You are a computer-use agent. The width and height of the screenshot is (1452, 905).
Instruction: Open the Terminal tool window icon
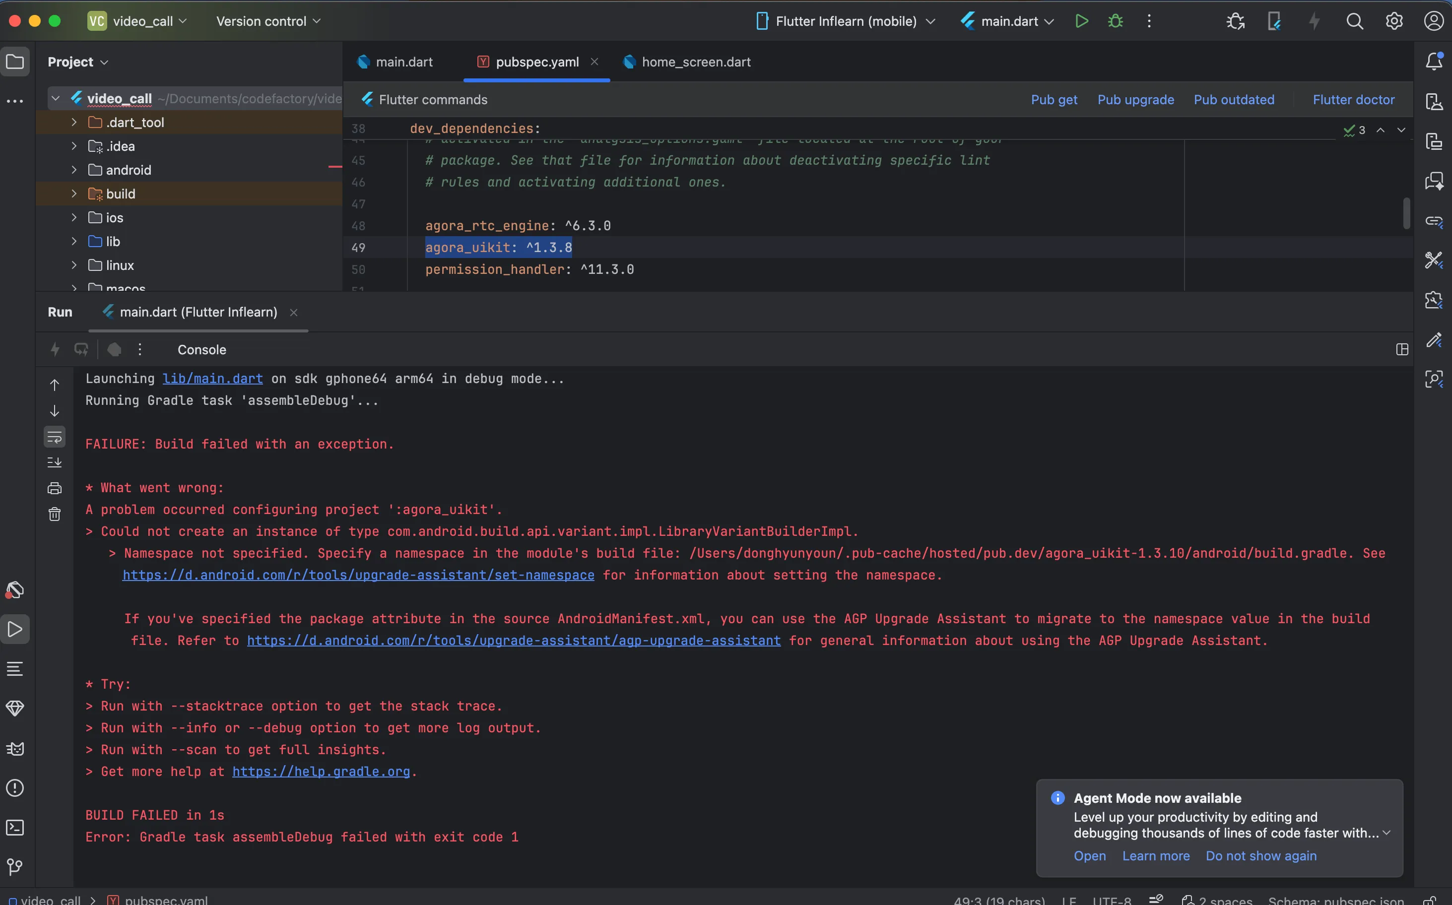click(x=15, y=827)
